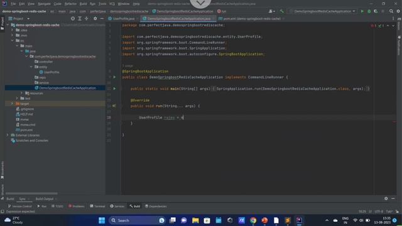Click run gutter icon beside main method
The width and height of the screenshot is (402, 226).
point(114,89)
